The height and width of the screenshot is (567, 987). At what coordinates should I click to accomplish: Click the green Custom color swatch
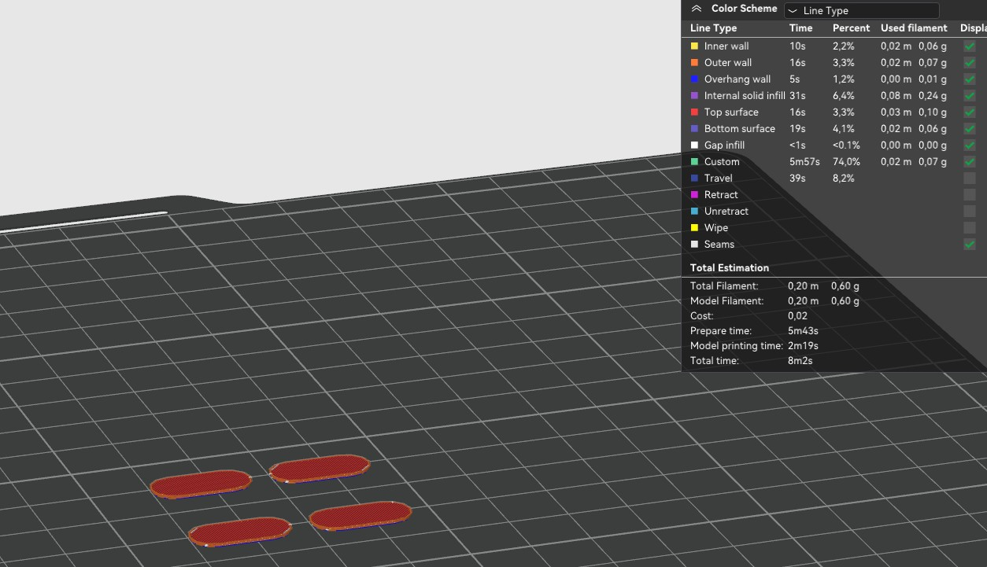tap(694, 162)
